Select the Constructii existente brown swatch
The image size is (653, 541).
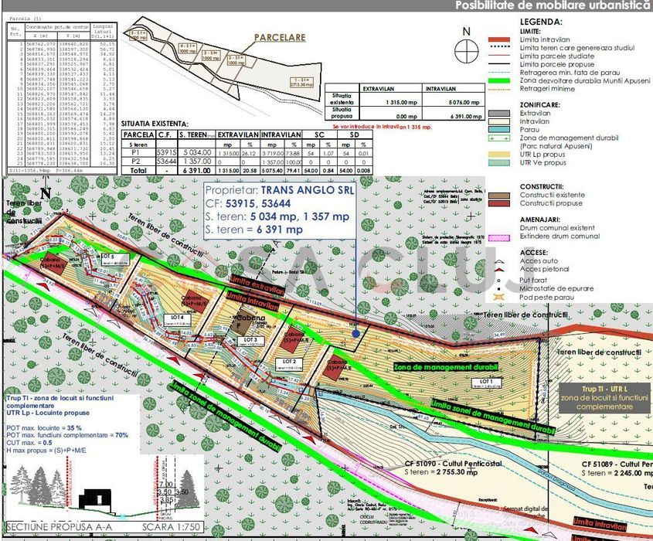click(499, 196)
